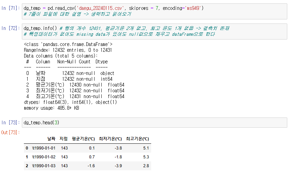Click the date cell \t1990-01-03
The height and width of the screenshot is (172, 289).
(44, 166)
